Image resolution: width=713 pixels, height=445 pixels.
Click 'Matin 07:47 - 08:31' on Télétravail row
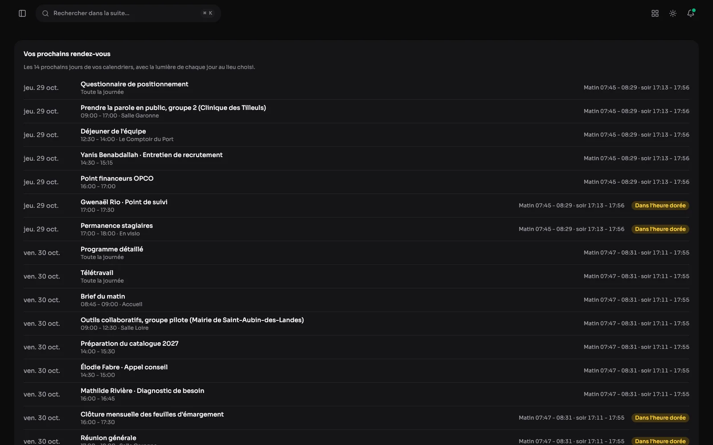pyautogui.click(x=611, y=276)
